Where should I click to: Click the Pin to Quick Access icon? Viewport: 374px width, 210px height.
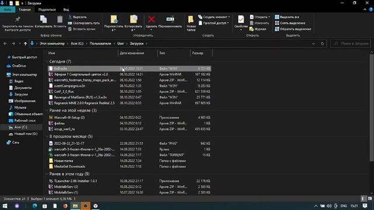coord(18,19)
